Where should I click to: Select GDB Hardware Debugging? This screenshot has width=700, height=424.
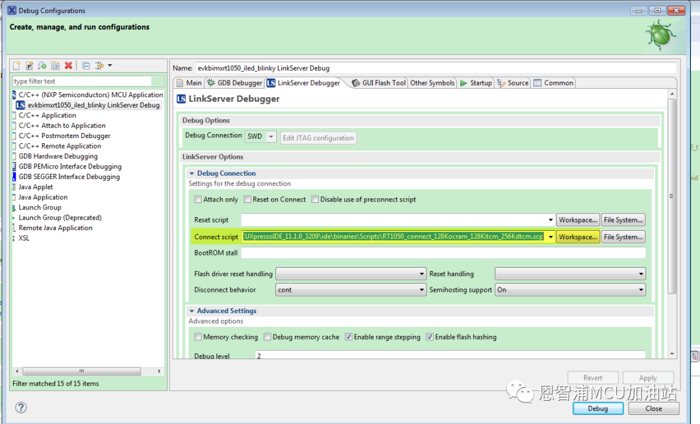click(x=58, y=157)
